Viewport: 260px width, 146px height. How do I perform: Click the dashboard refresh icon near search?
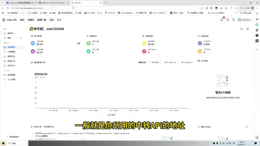[247, 29]
